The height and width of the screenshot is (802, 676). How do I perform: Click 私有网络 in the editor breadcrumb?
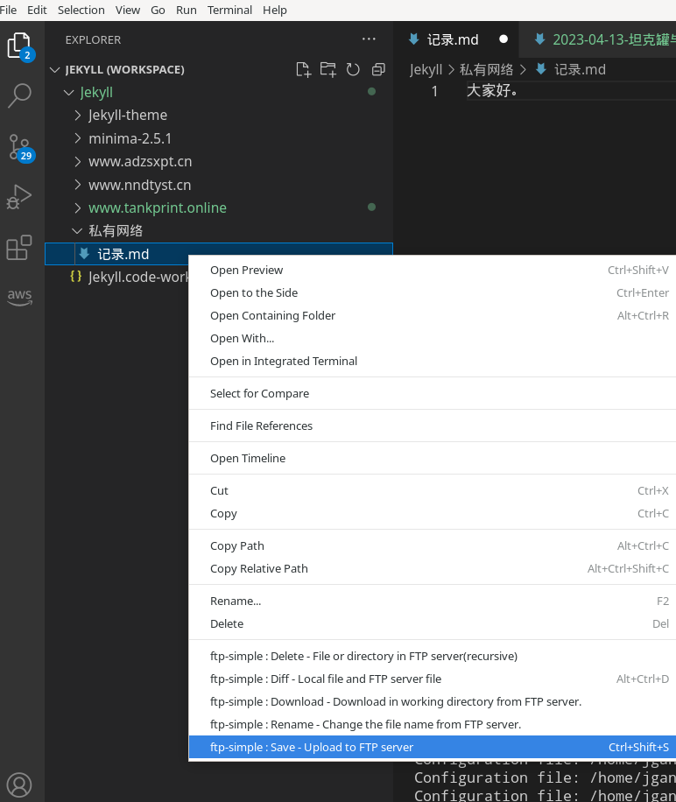[x=486, y=69]
